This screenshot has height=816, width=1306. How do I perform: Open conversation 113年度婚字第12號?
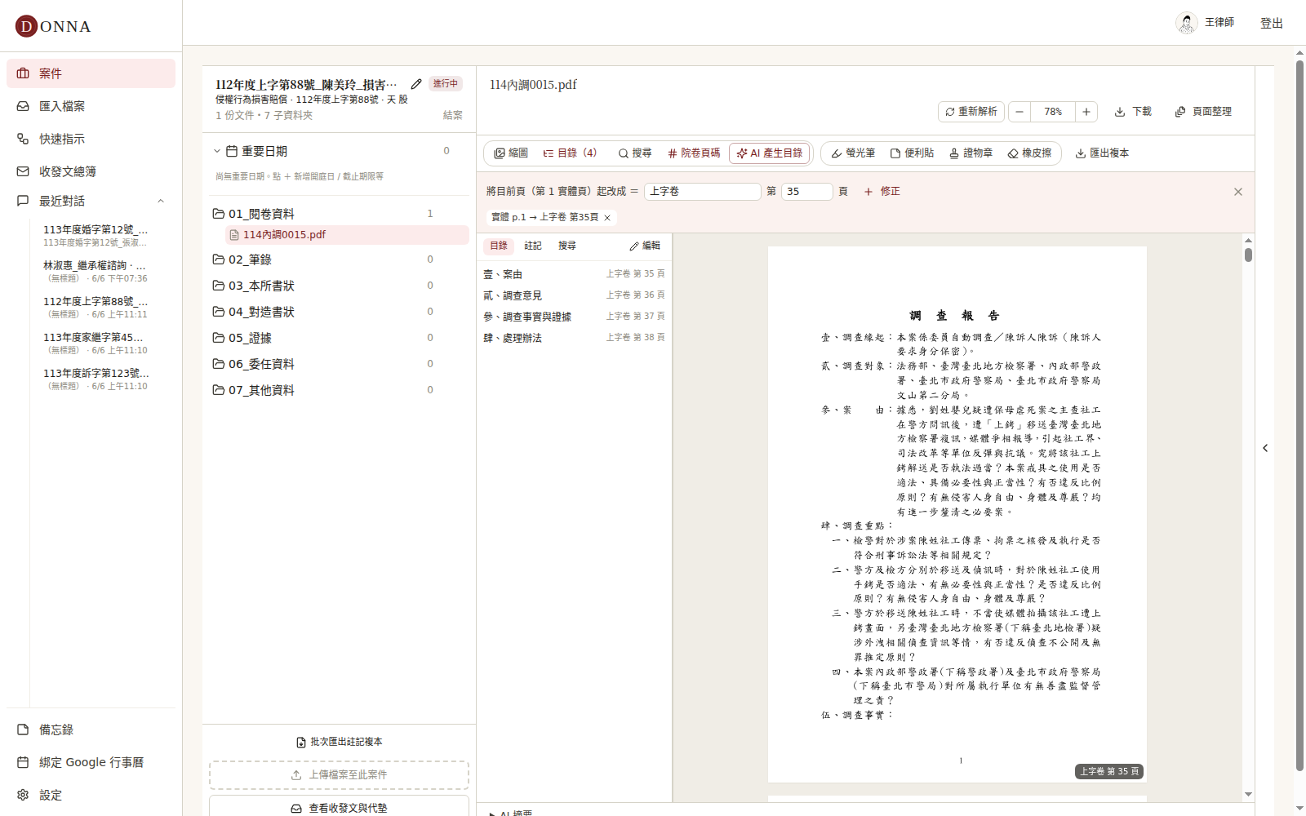click(x=96, y=235)
